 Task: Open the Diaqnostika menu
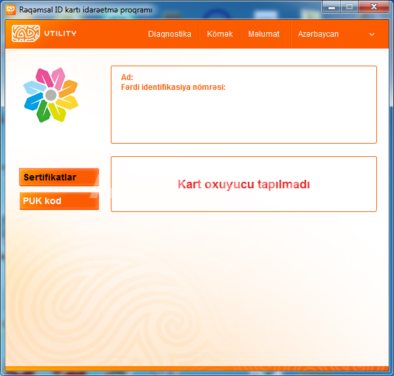(x=169, y=34)
